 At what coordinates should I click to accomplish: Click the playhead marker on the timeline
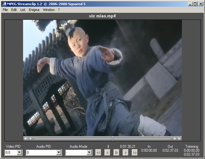[x=113, y=138]
